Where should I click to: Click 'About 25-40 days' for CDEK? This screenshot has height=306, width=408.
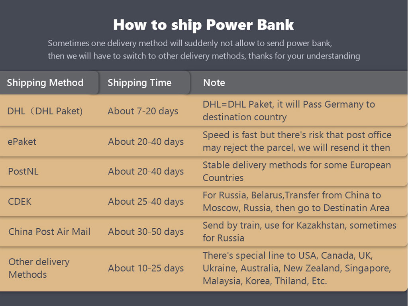tap(146, 202)
